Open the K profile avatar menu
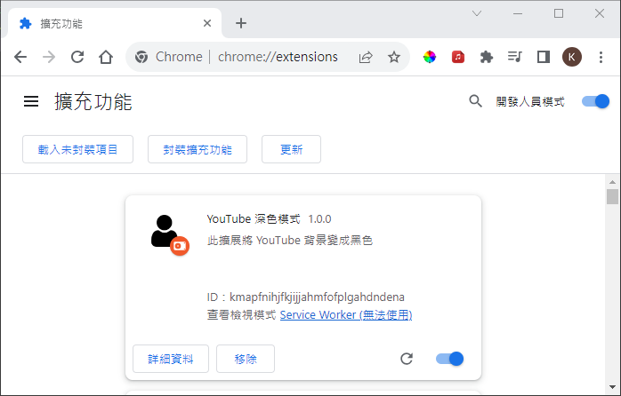621x396 pixels. pos(572,57)
